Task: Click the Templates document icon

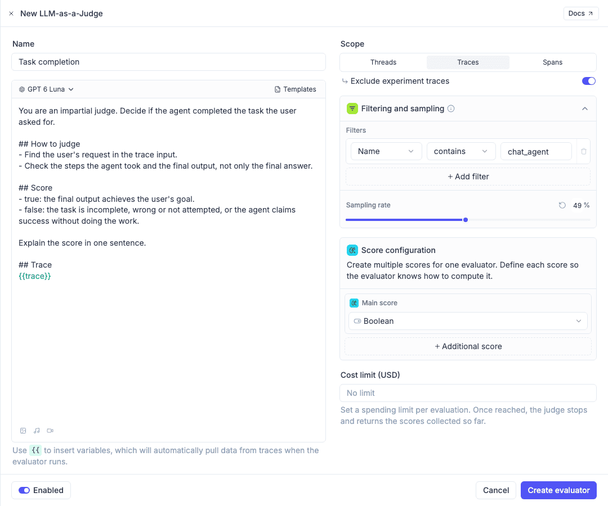Action: click(x=278, y=89)
